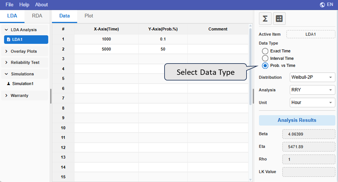Screen dimensions: 338x182
Task: Expand the Warranty section
Action: pos(6,95)
